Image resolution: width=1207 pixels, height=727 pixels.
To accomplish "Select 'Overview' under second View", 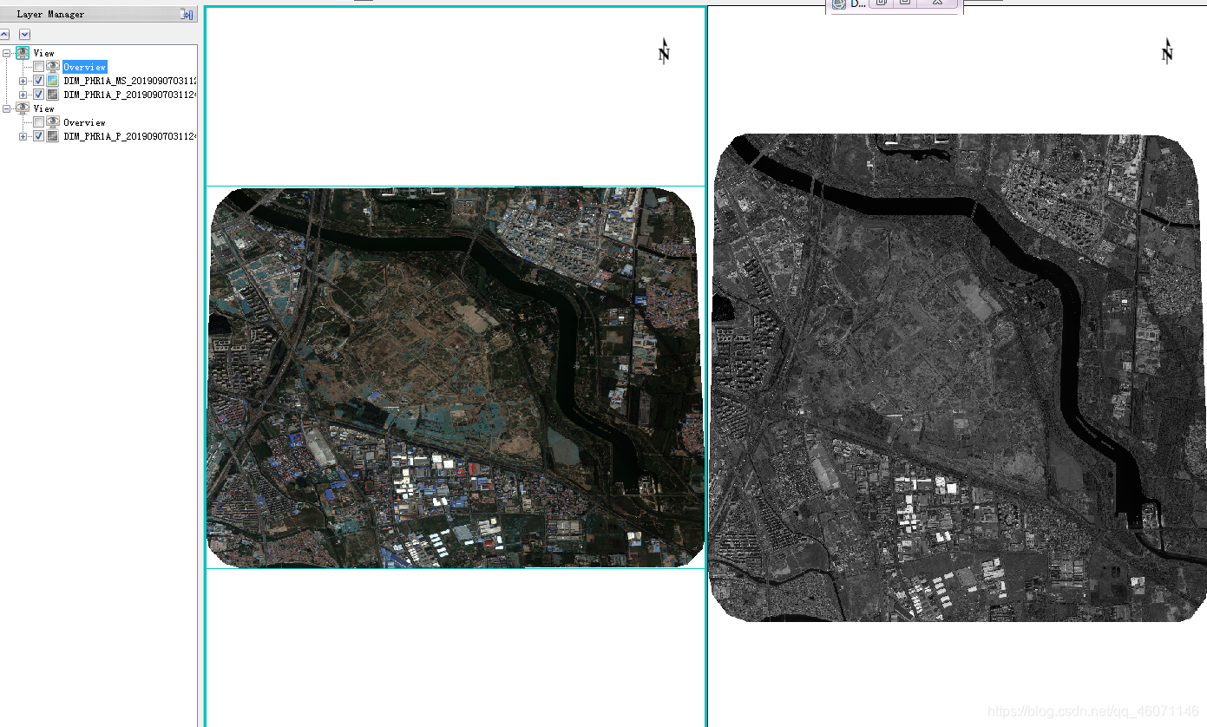I will [84, 122].
